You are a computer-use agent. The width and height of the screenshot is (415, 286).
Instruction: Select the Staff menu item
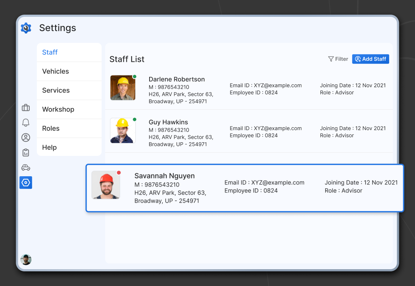[x=69, y=53]
